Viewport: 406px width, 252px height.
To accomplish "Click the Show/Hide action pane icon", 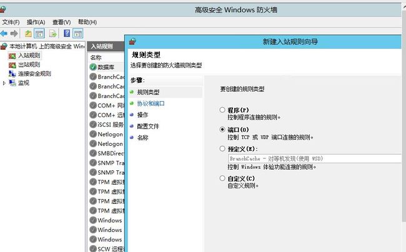I will tap(78, 33).
